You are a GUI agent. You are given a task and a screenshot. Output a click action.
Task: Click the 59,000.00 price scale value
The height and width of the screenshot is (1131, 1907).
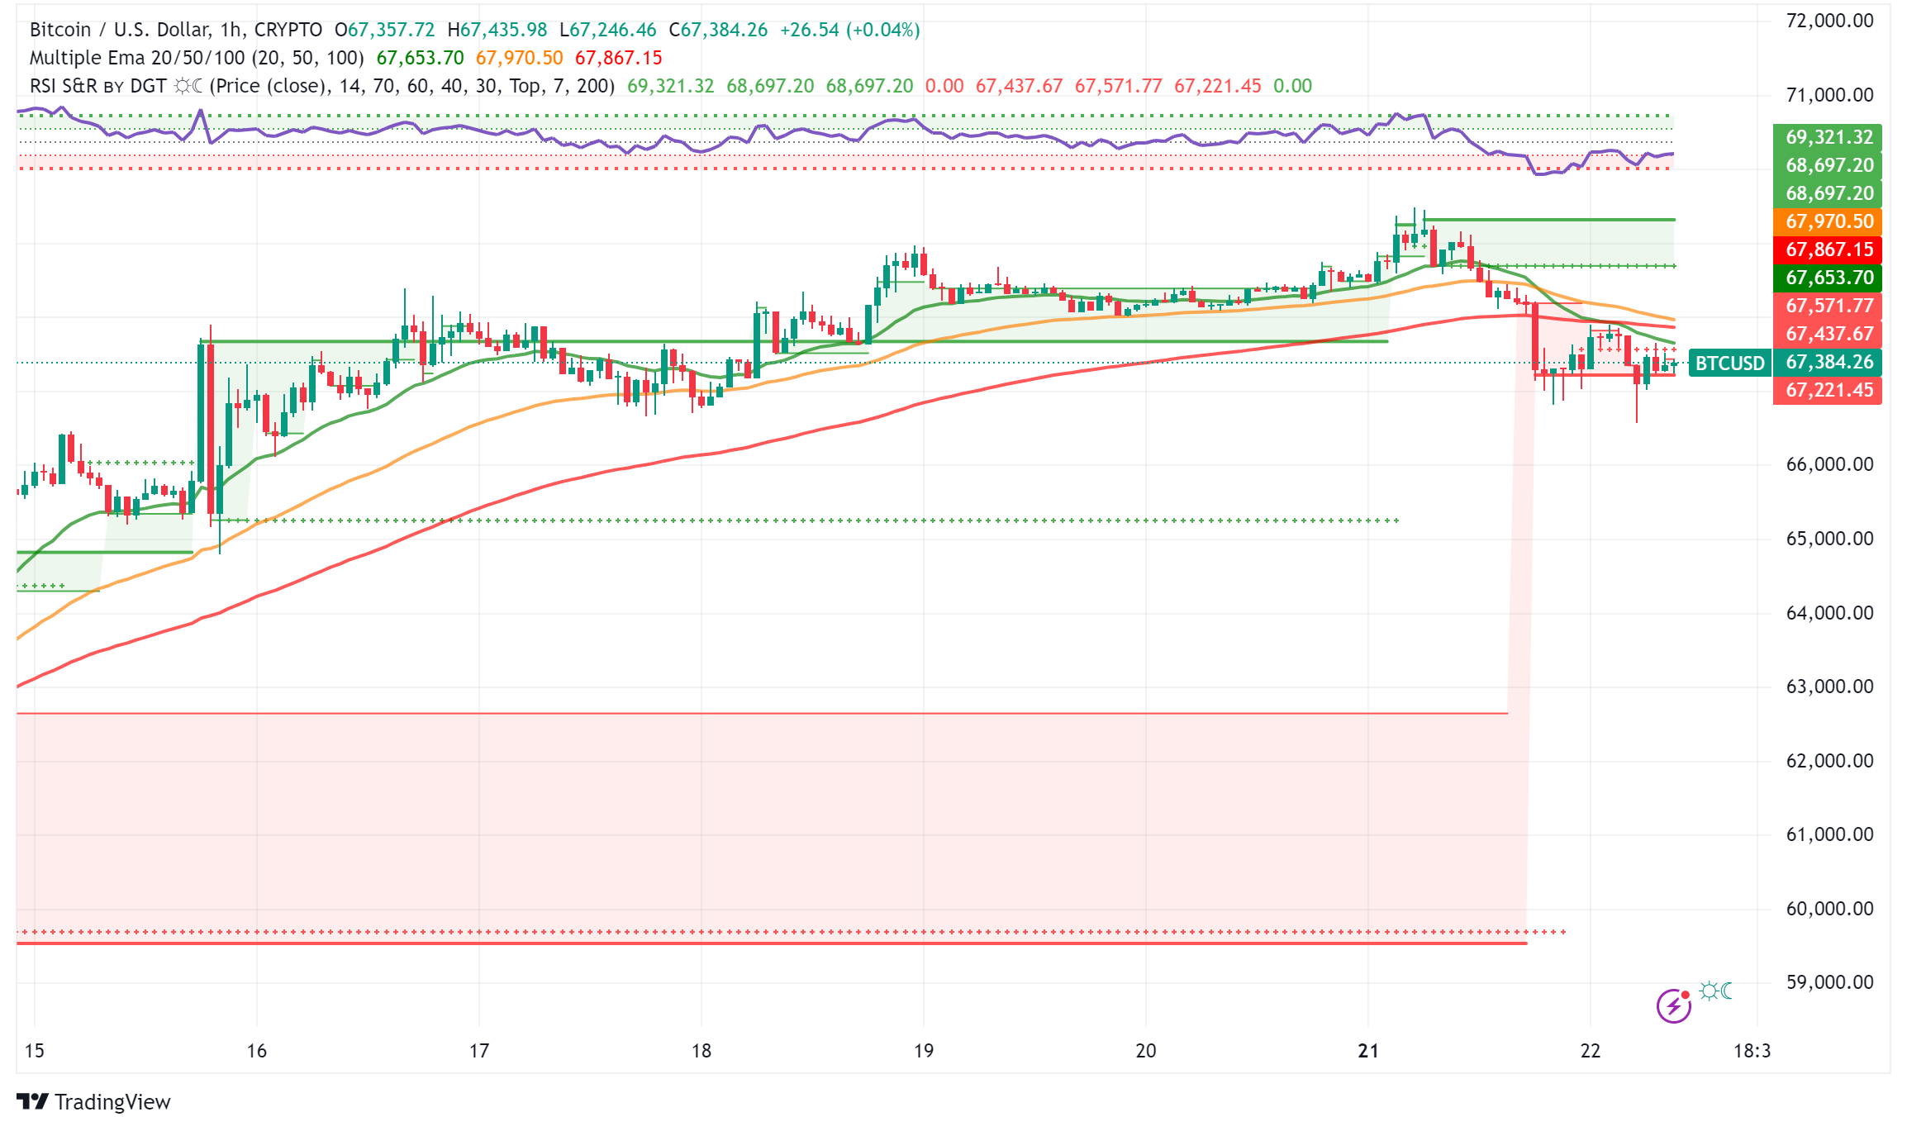(1829, 982)
